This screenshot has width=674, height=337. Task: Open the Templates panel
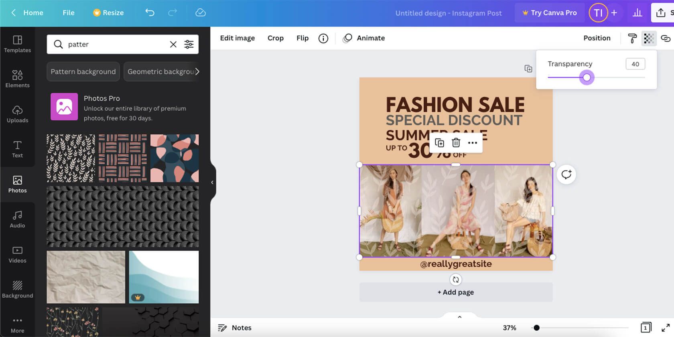(17, 44)
